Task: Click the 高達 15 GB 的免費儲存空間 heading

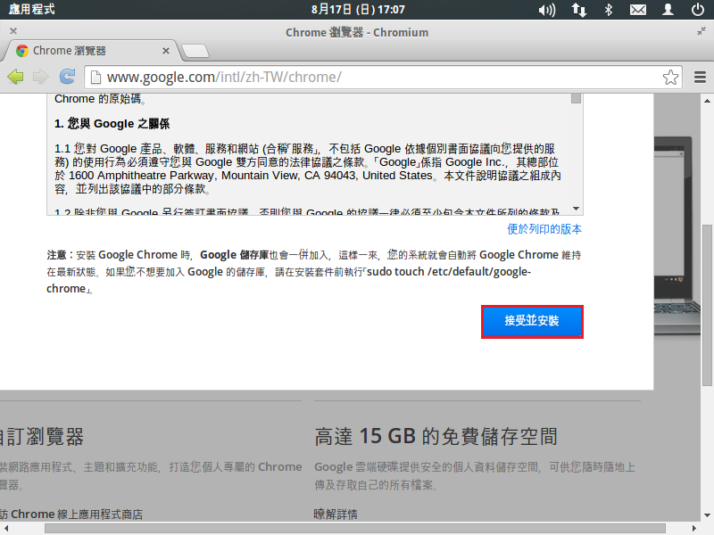Action: click(x=436, y=436)
